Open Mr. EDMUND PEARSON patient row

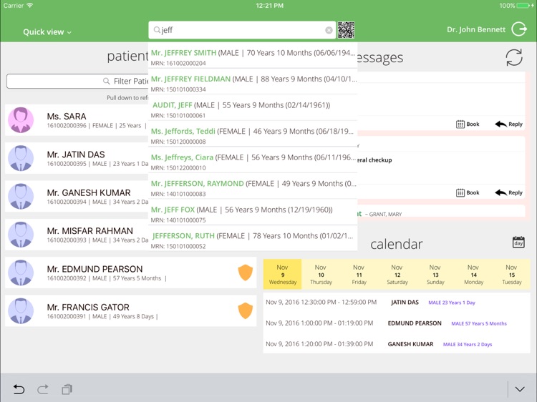point(131,273)
